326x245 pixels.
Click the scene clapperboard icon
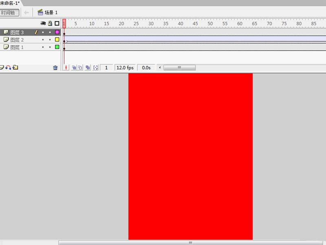point(40,12)
